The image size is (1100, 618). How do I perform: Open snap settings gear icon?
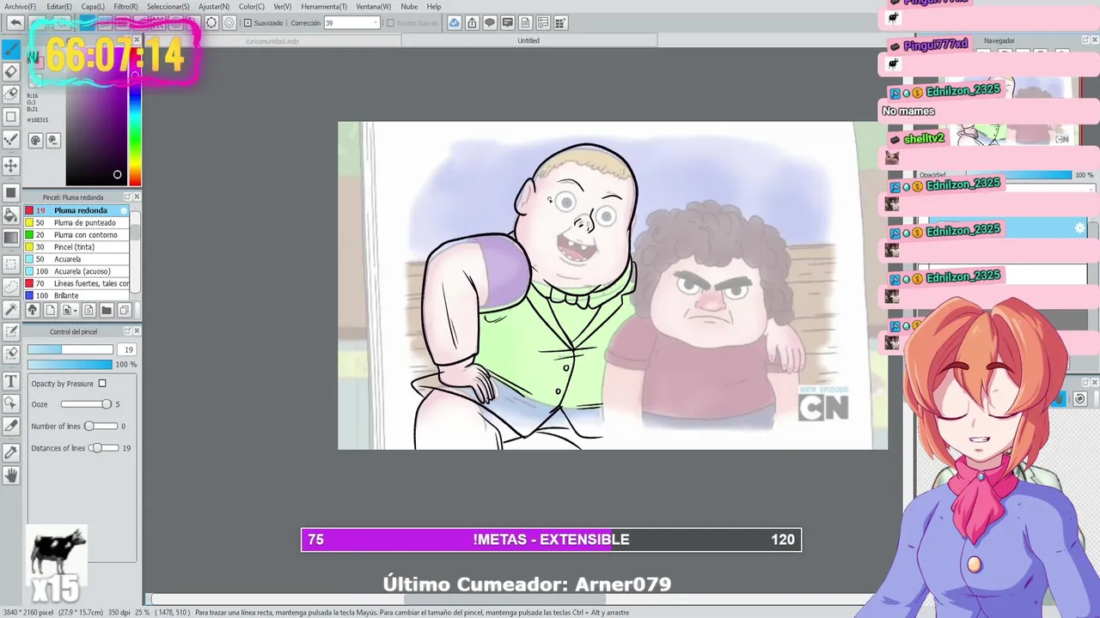tap(229, 23)
